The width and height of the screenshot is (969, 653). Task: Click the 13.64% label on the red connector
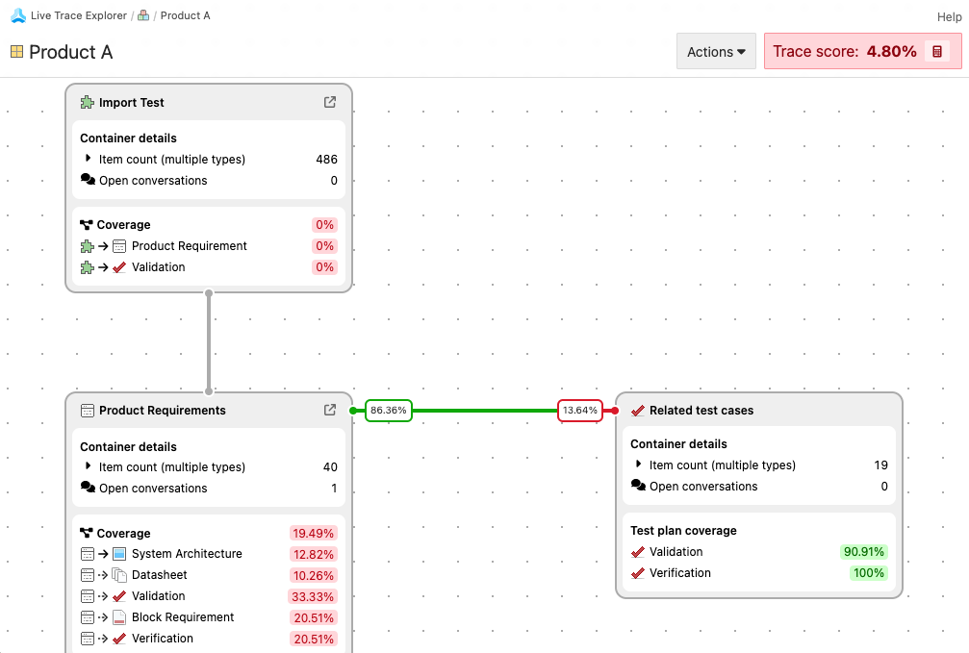click(579, 411)
